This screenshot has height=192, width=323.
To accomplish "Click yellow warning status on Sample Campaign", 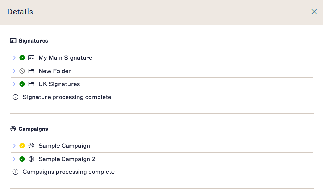I will coord(22,146).
